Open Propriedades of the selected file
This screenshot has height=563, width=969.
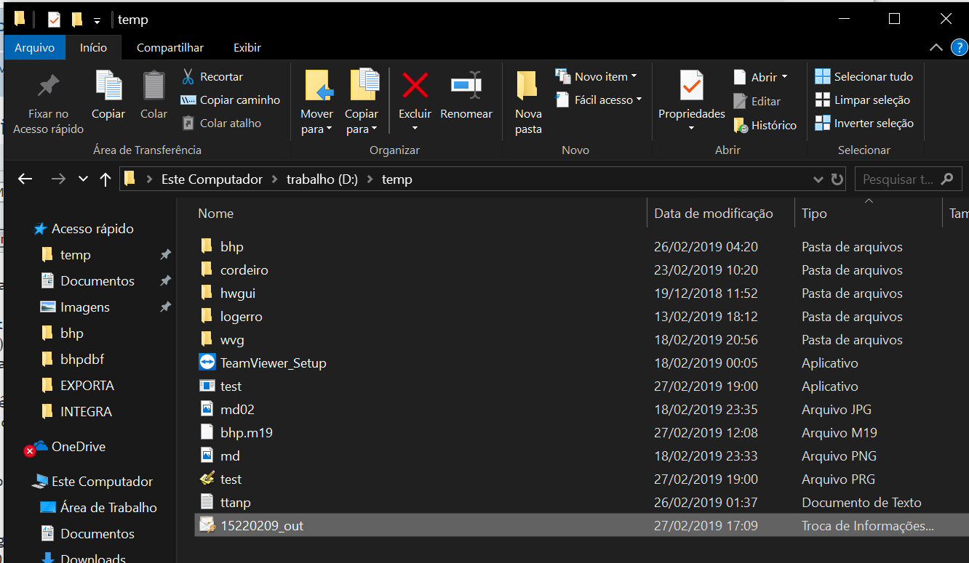[691, 87]
